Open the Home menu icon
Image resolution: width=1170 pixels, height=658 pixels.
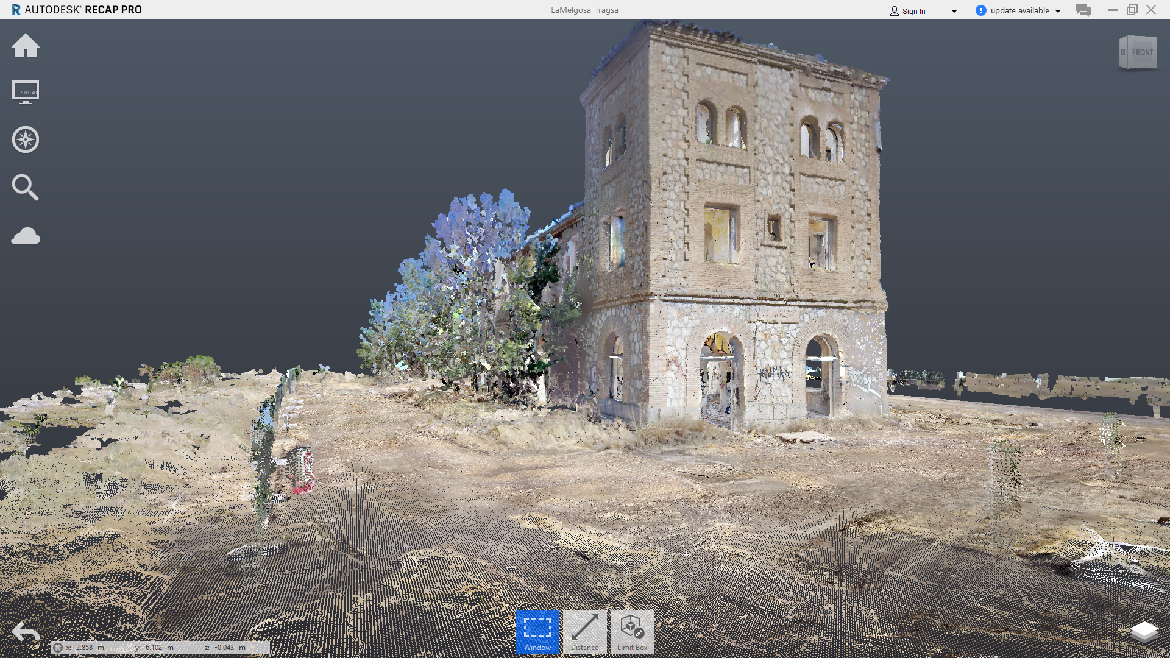(x=26, y=46)
